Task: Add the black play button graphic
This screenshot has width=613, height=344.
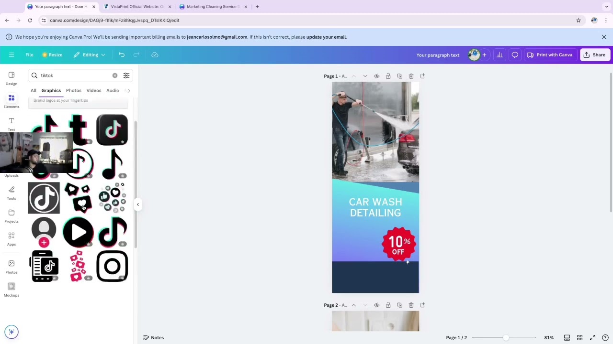Action: pyautogui.click(x=78, y=232)
